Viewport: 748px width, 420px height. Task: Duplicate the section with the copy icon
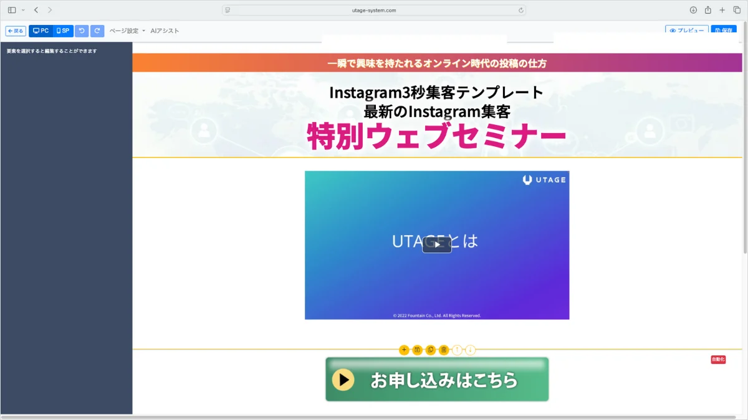tap(431, 350)
